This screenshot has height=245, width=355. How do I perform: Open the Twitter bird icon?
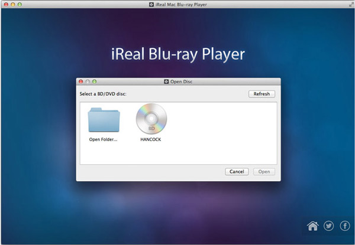(x=328, y=226)
